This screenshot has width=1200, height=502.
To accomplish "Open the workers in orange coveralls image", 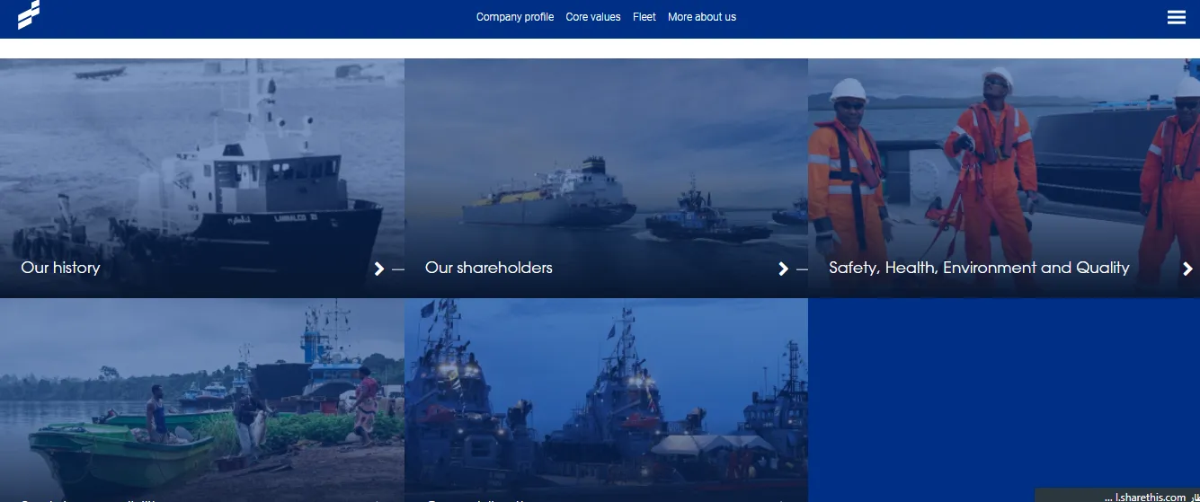I will [x=1004, y=178].
